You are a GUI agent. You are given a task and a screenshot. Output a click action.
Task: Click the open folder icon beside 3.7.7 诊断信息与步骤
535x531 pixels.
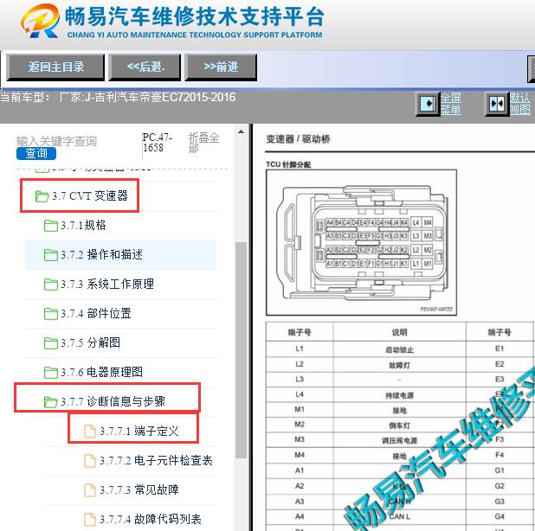point(51,402)
